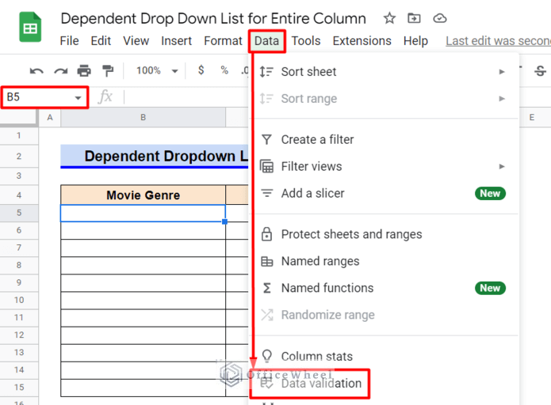Choose Create a filter option
Image resolution: width=551 pixels, height=405 pixels.
317,139
